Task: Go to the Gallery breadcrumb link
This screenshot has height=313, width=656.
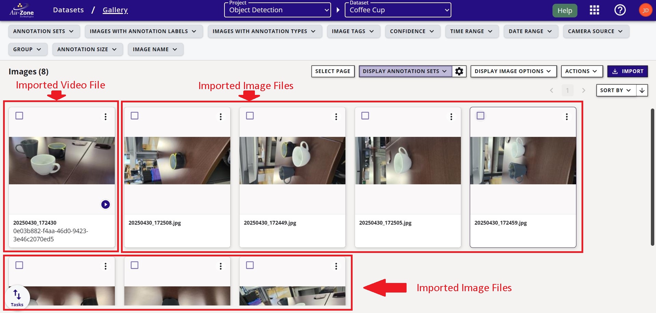Action: click(115, 10)
